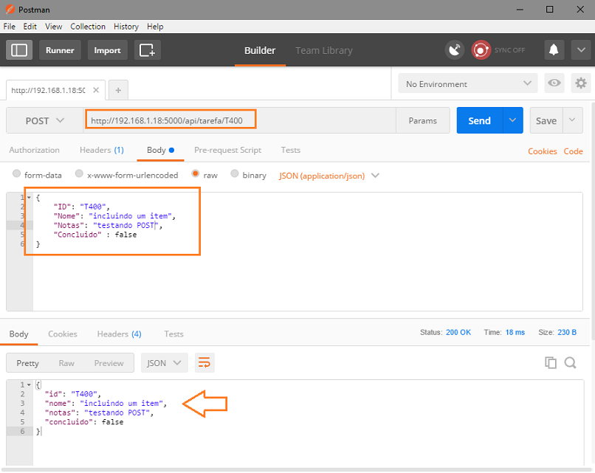Open the request Body tab
Image resolution: width=595 pixels, height=473 pixels.
pyautogui.click(x=160, y=150)
